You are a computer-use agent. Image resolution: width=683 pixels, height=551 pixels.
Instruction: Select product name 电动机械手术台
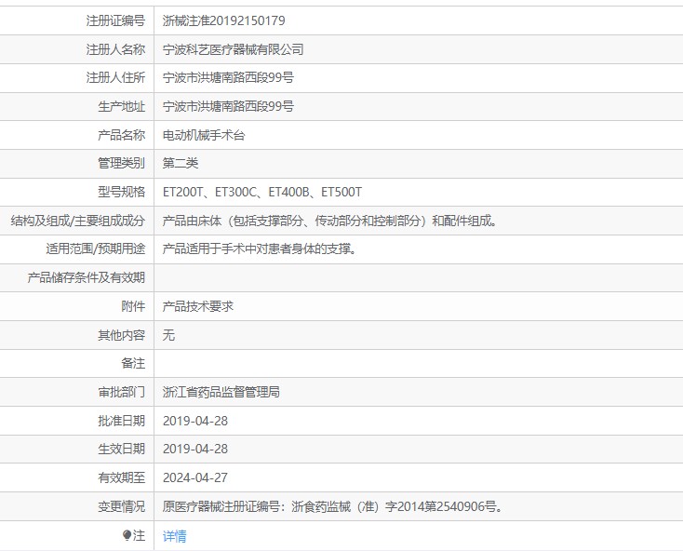pyautogui.click(x=204, y=135)
